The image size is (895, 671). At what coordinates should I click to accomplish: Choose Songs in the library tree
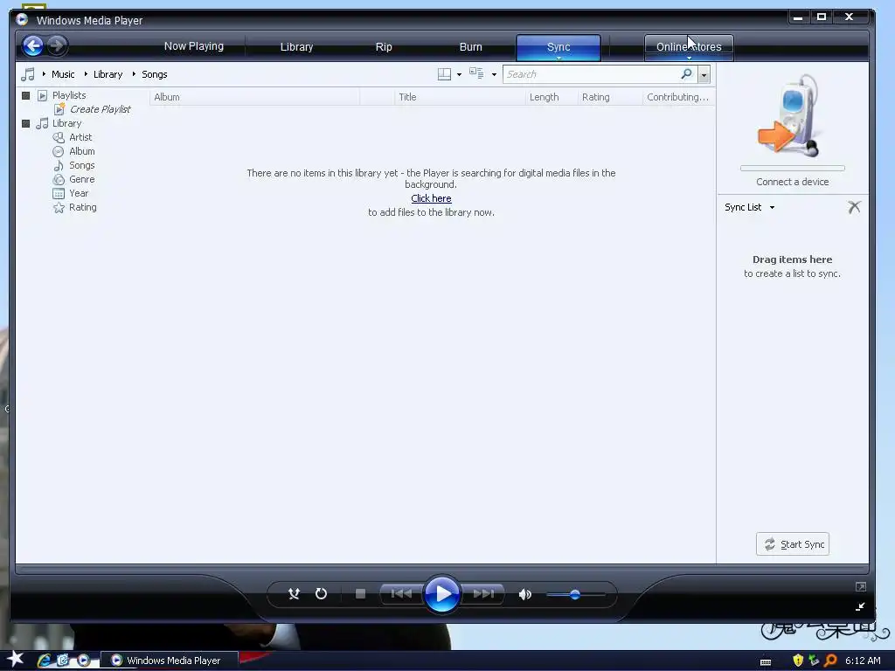click(x=81, y=165)
